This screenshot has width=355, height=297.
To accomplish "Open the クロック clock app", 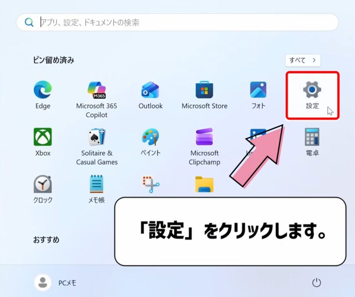I will coord(42,185).
